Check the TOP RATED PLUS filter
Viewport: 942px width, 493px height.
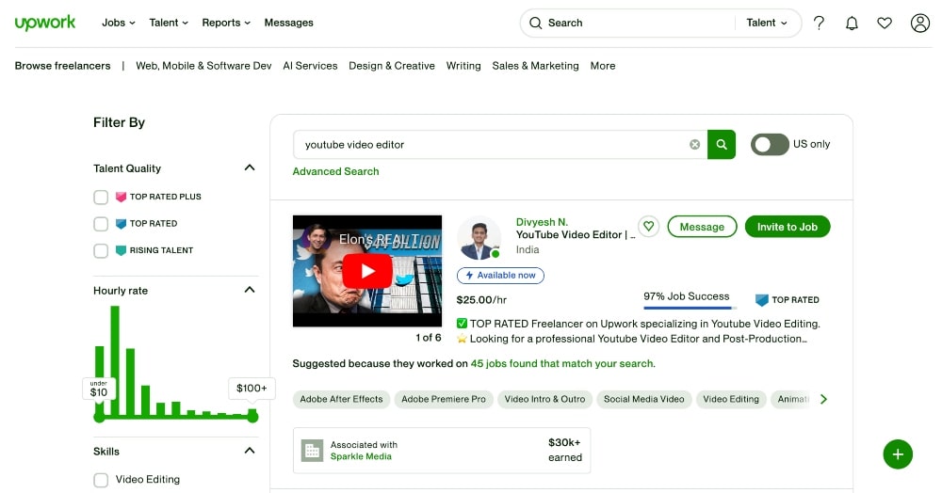101,197
